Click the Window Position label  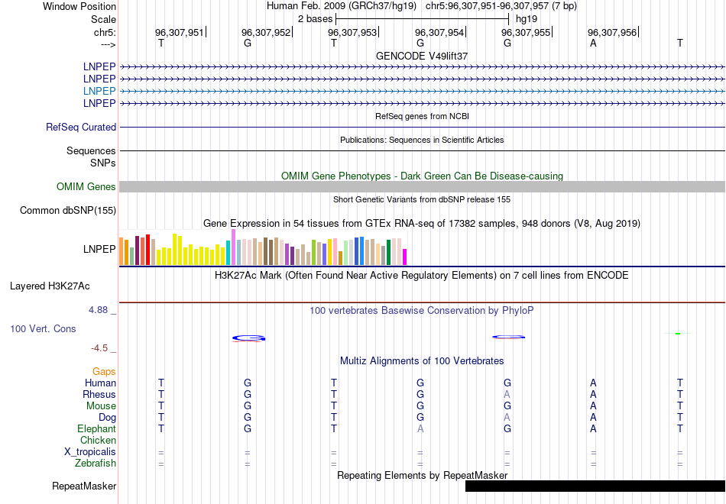coord(79,6)
